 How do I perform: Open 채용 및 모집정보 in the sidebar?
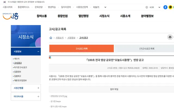(x=20, y=80)
